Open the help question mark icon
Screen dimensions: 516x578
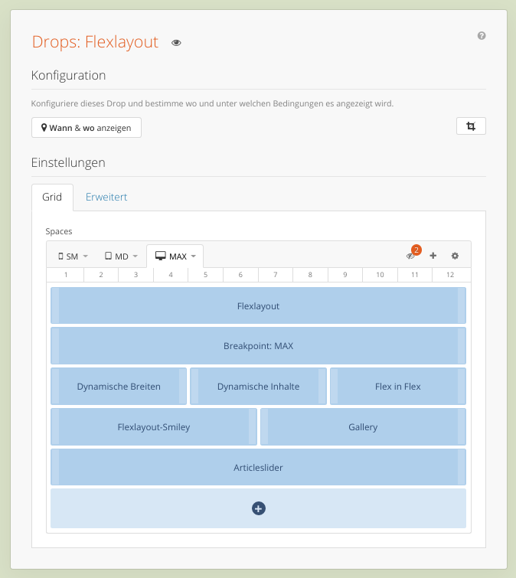482,36
